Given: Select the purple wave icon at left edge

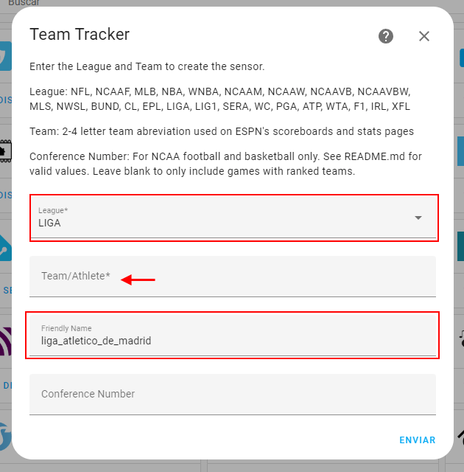Looking at the screenshot, I should pyautogui.click(x=6, y=341).
